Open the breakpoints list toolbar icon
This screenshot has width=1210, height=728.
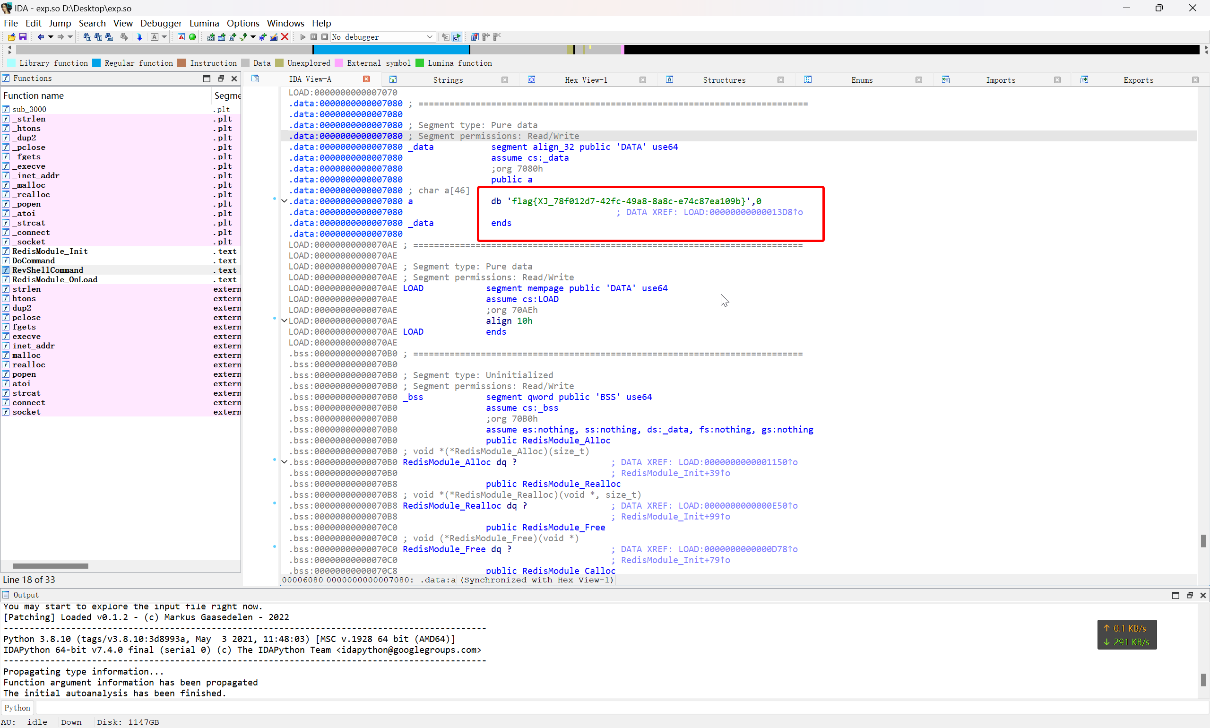pyautogui.click(x=475, y=37)
